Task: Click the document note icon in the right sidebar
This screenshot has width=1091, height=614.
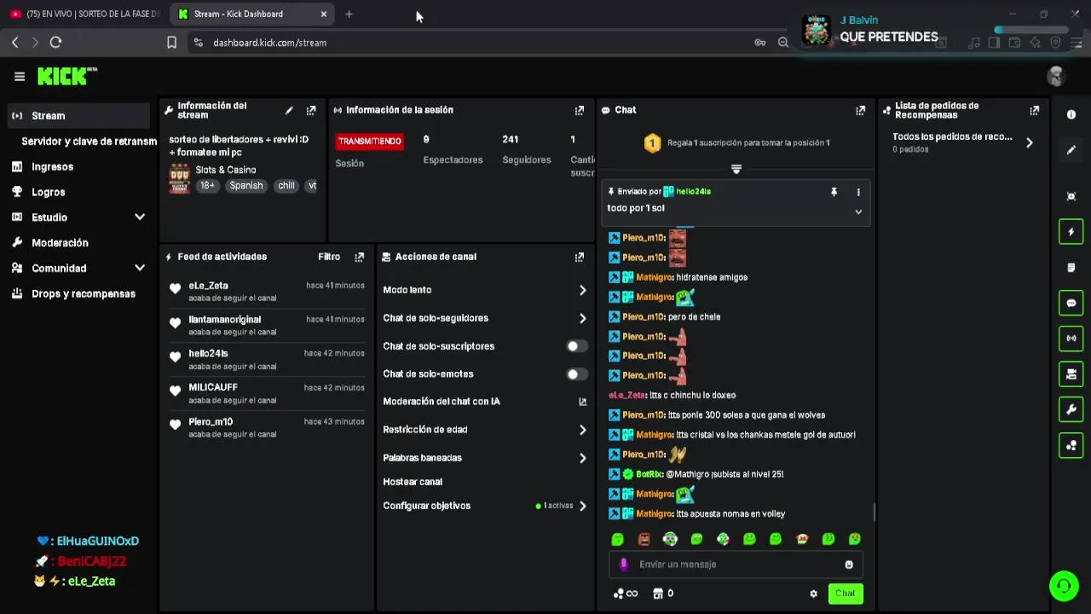Action: click(1071, 268)
